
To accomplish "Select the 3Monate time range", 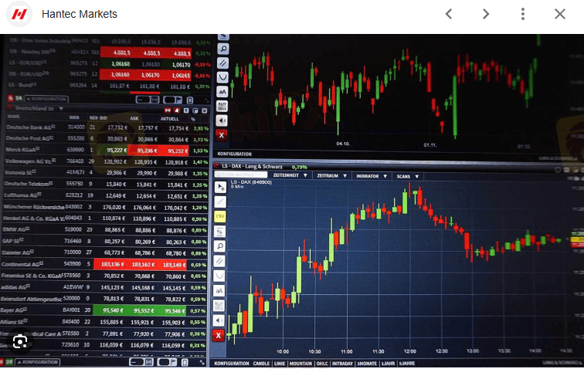I will point(367,364).
